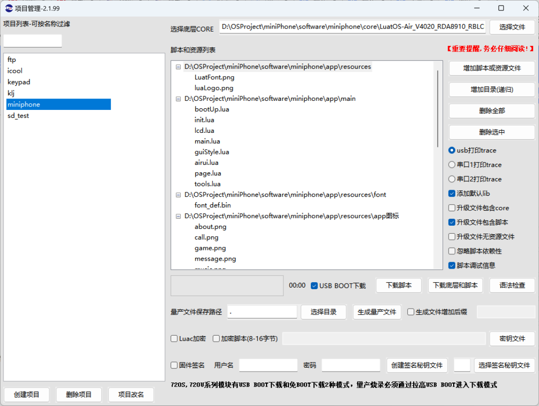Uncheck the 添加默认lib checkbox

coord(452,193)
